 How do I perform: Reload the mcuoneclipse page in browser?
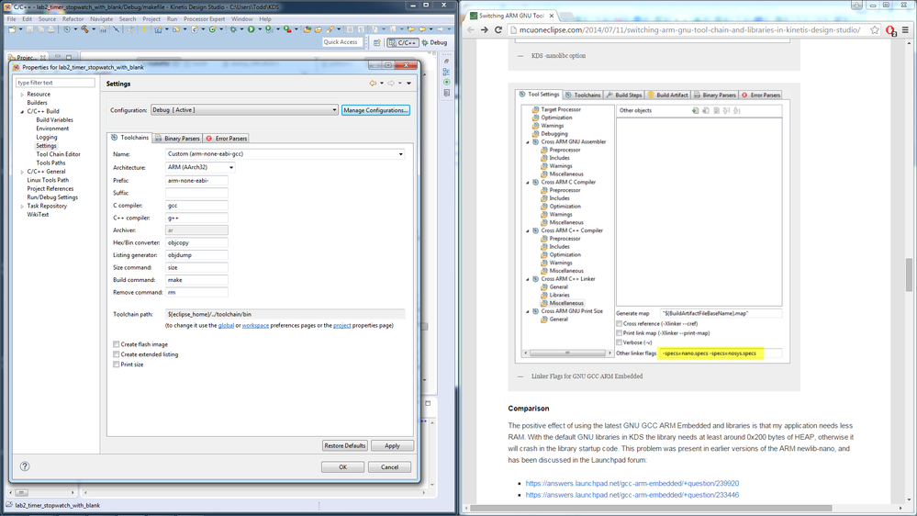point(498,29)
